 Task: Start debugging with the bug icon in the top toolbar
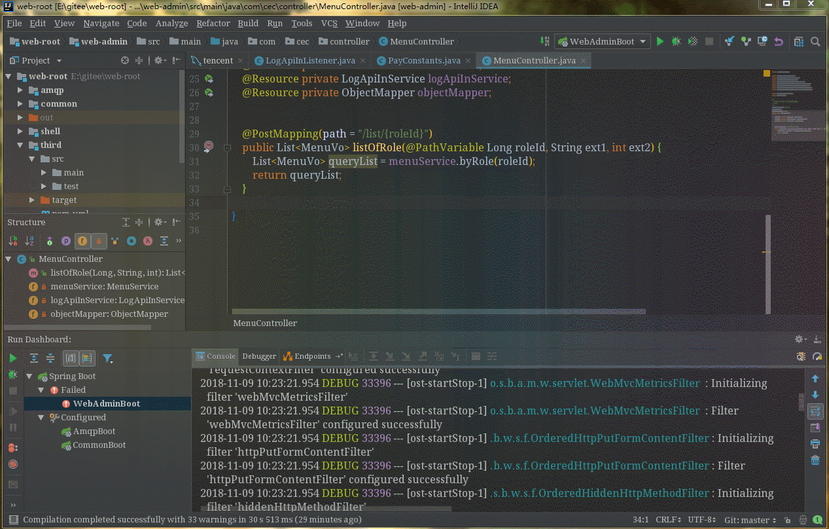click(x=677, y=41)
